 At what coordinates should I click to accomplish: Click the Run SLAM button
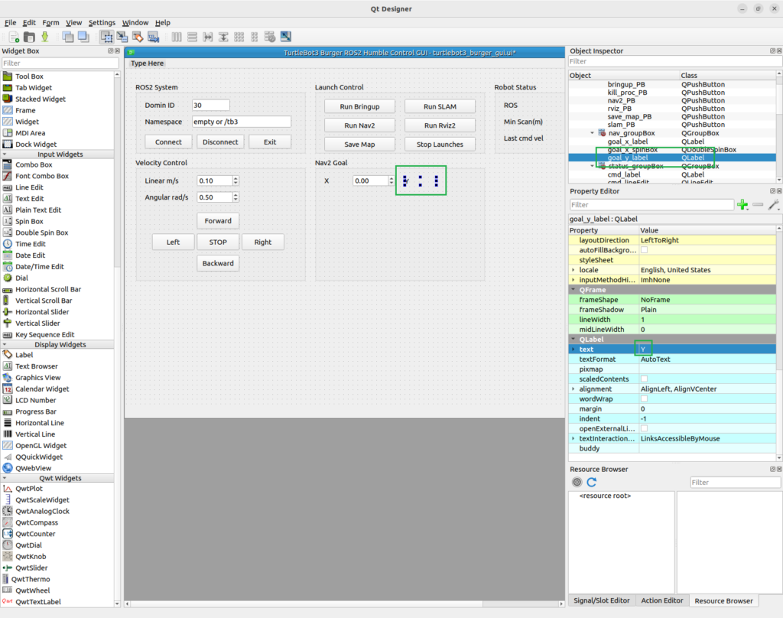click(x=440, y=106)
